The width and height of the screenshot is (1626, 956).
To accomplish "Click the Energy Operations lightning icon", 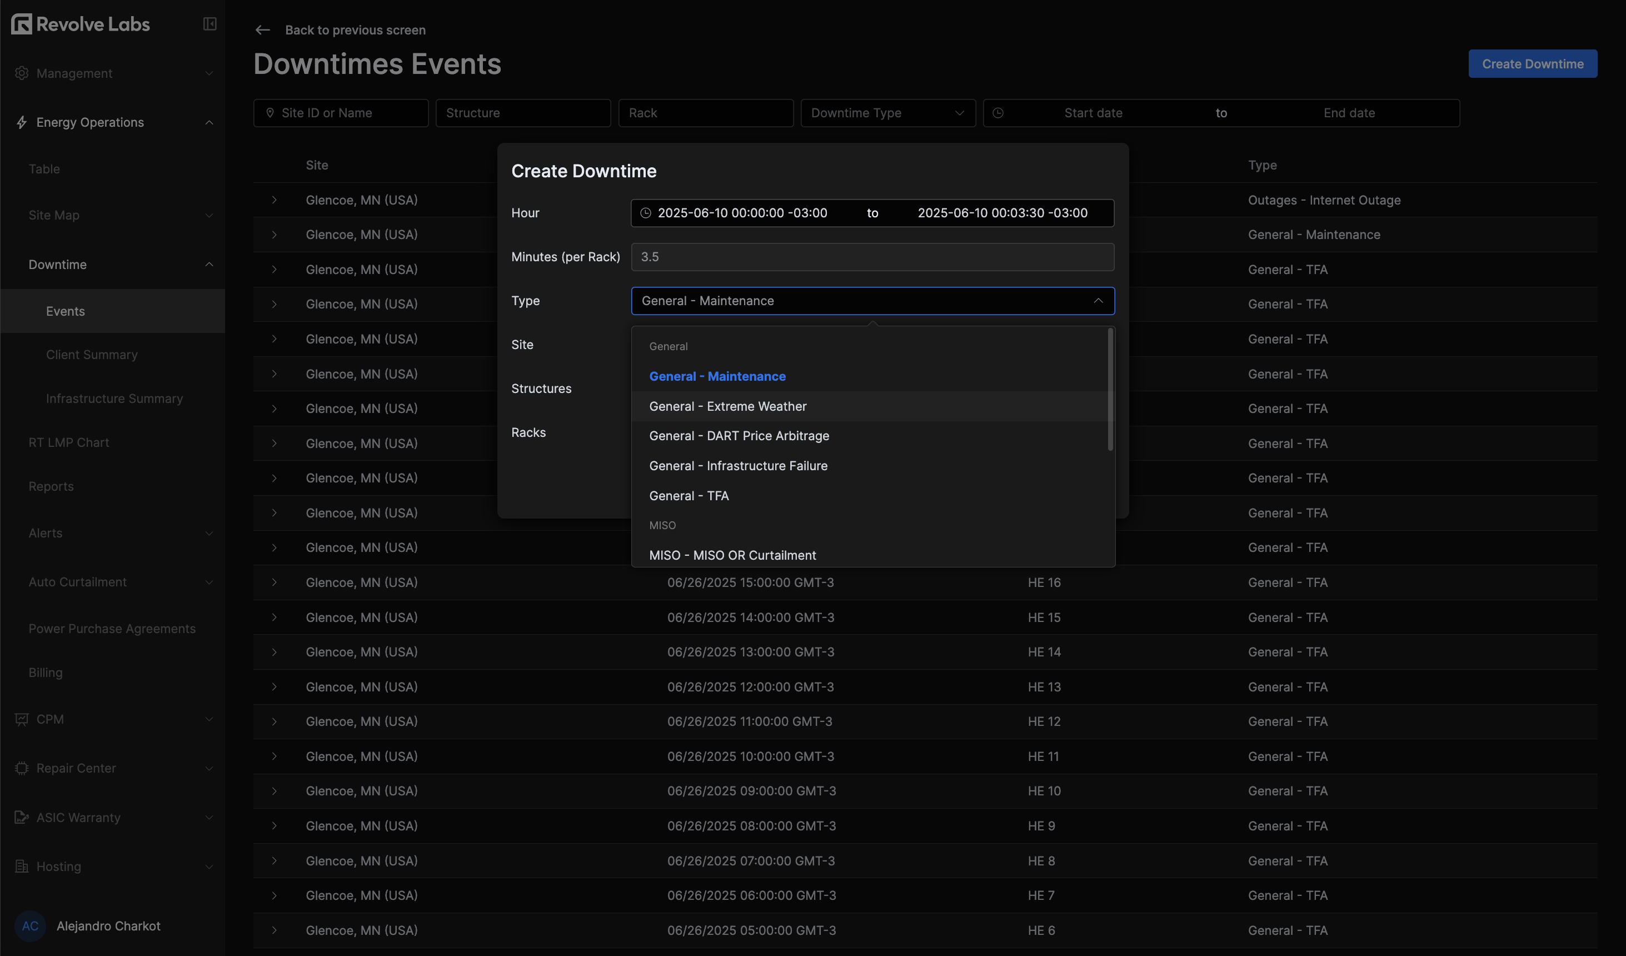I will click(21, 122).
